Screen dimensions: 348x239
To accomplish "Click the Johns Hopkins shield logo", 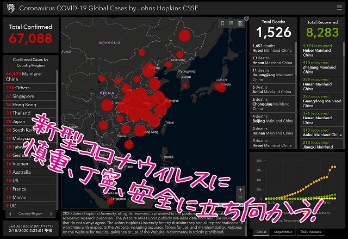I will 11,8.
